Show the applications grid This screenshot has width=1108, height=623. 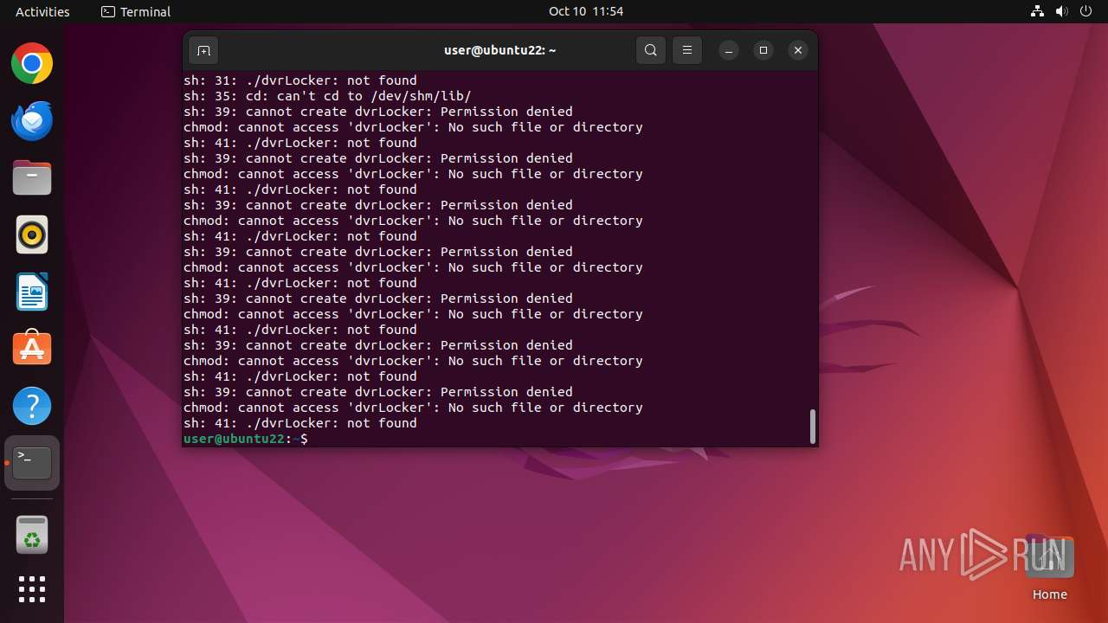pos(32,589)
